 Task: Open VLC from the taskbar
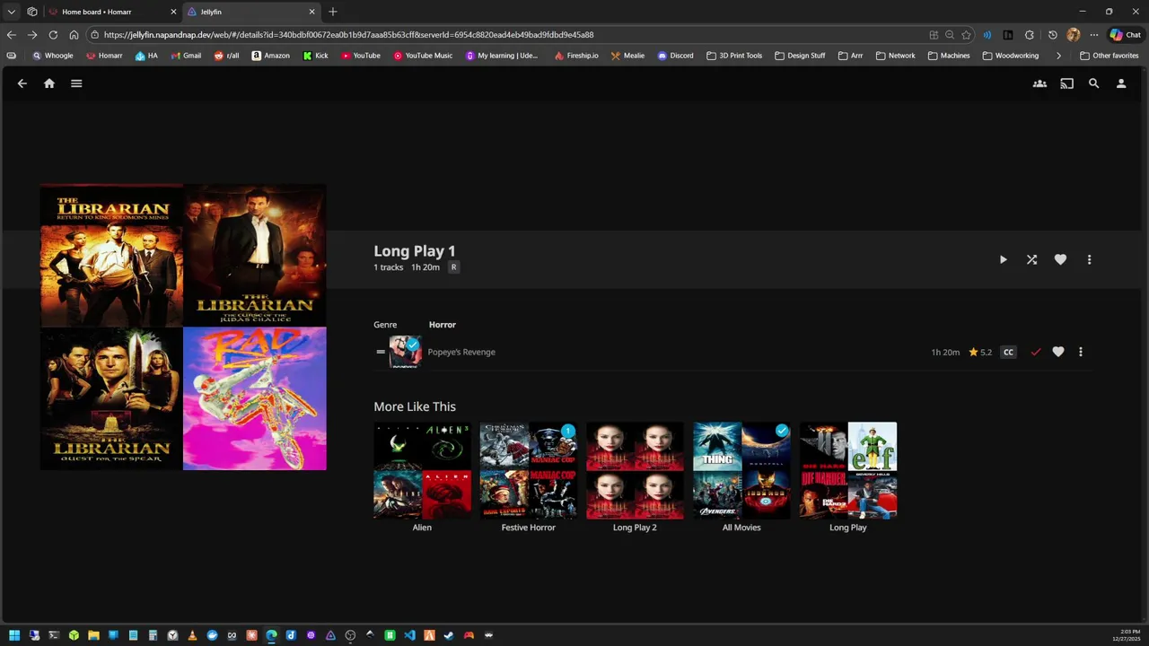[192, 635]
